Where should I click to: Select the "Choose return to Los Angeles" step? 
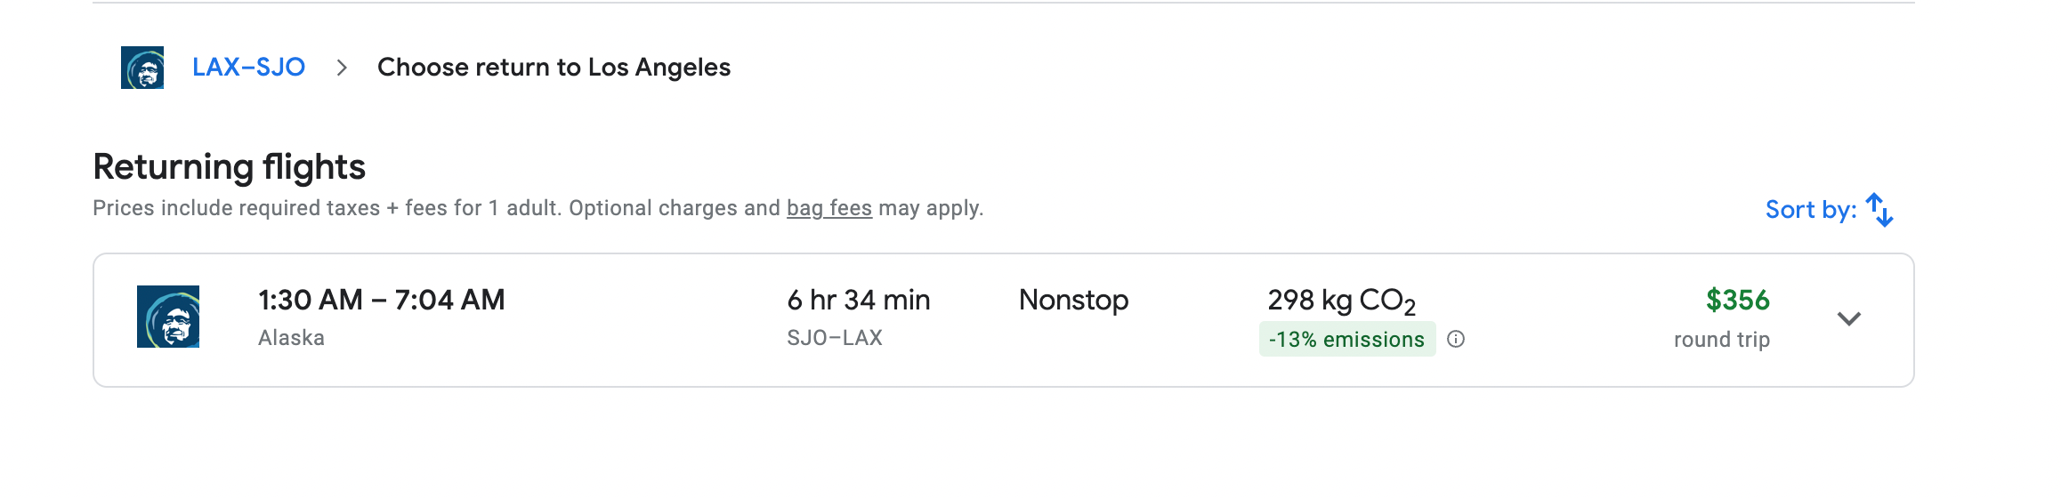[x=554, y=68]
